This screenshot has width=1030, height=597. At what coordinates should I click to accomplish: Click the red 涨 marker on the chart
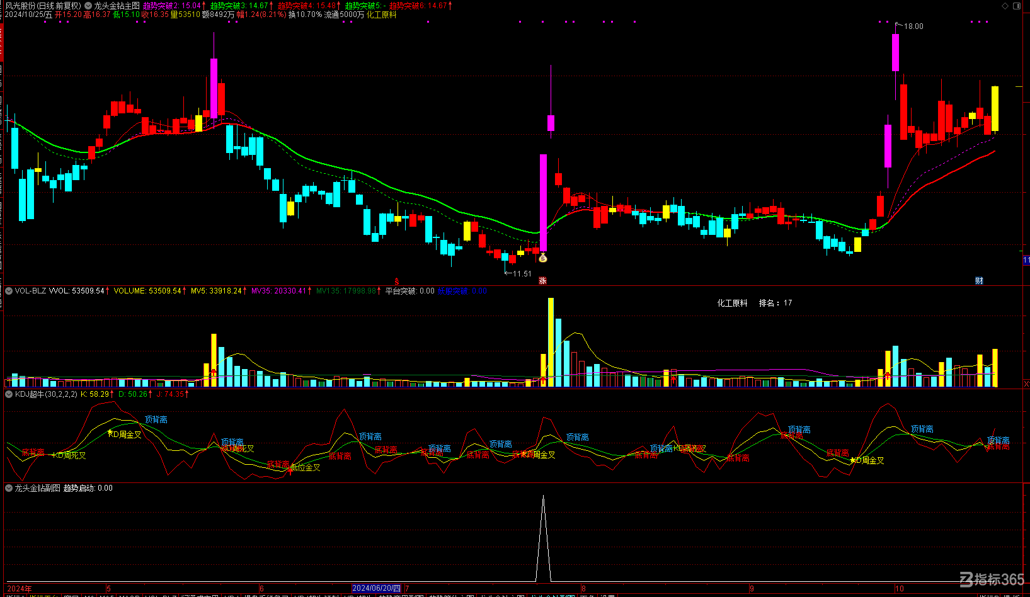coord(542,281)
